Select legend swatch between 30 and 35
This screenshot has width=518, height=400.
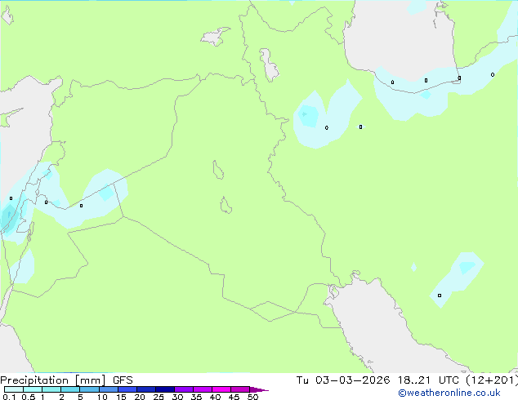coord(184,389)
